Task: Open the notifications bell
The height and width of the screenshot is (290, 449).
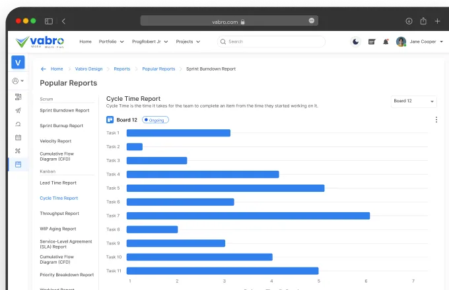Action: pyautogui.click(x=385, y=42)
